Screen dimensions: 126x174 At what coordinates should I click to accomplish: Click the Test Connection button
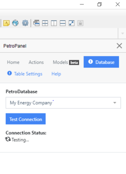pyautogui.click(x=26, y=119)
